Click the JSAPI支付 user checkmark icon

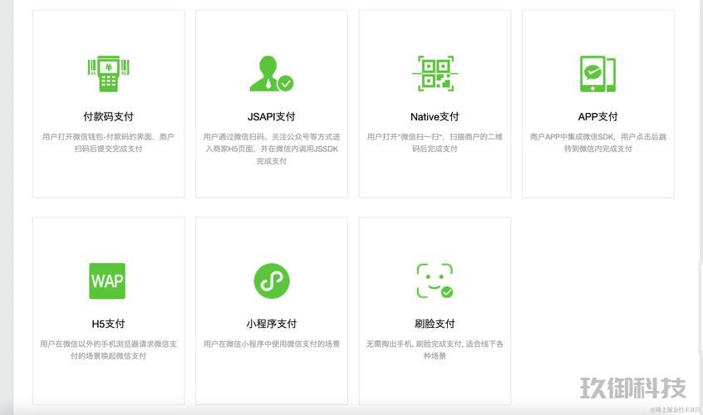coord(271,74)
